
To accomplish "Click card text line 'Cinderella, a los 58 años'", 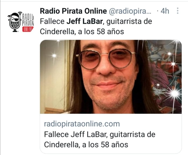I will [86, 145].
